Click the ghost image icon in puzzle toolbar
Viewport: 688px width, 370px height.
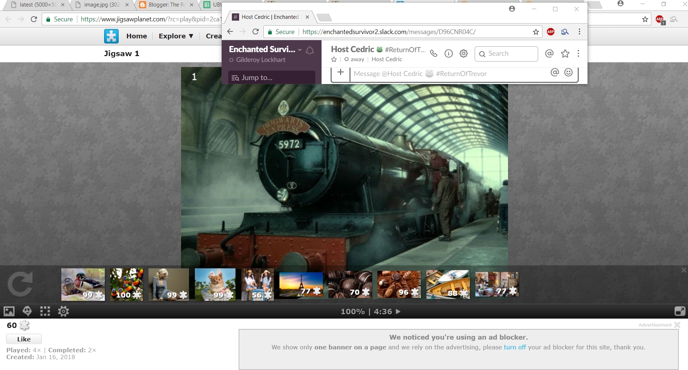coord(27,311)
